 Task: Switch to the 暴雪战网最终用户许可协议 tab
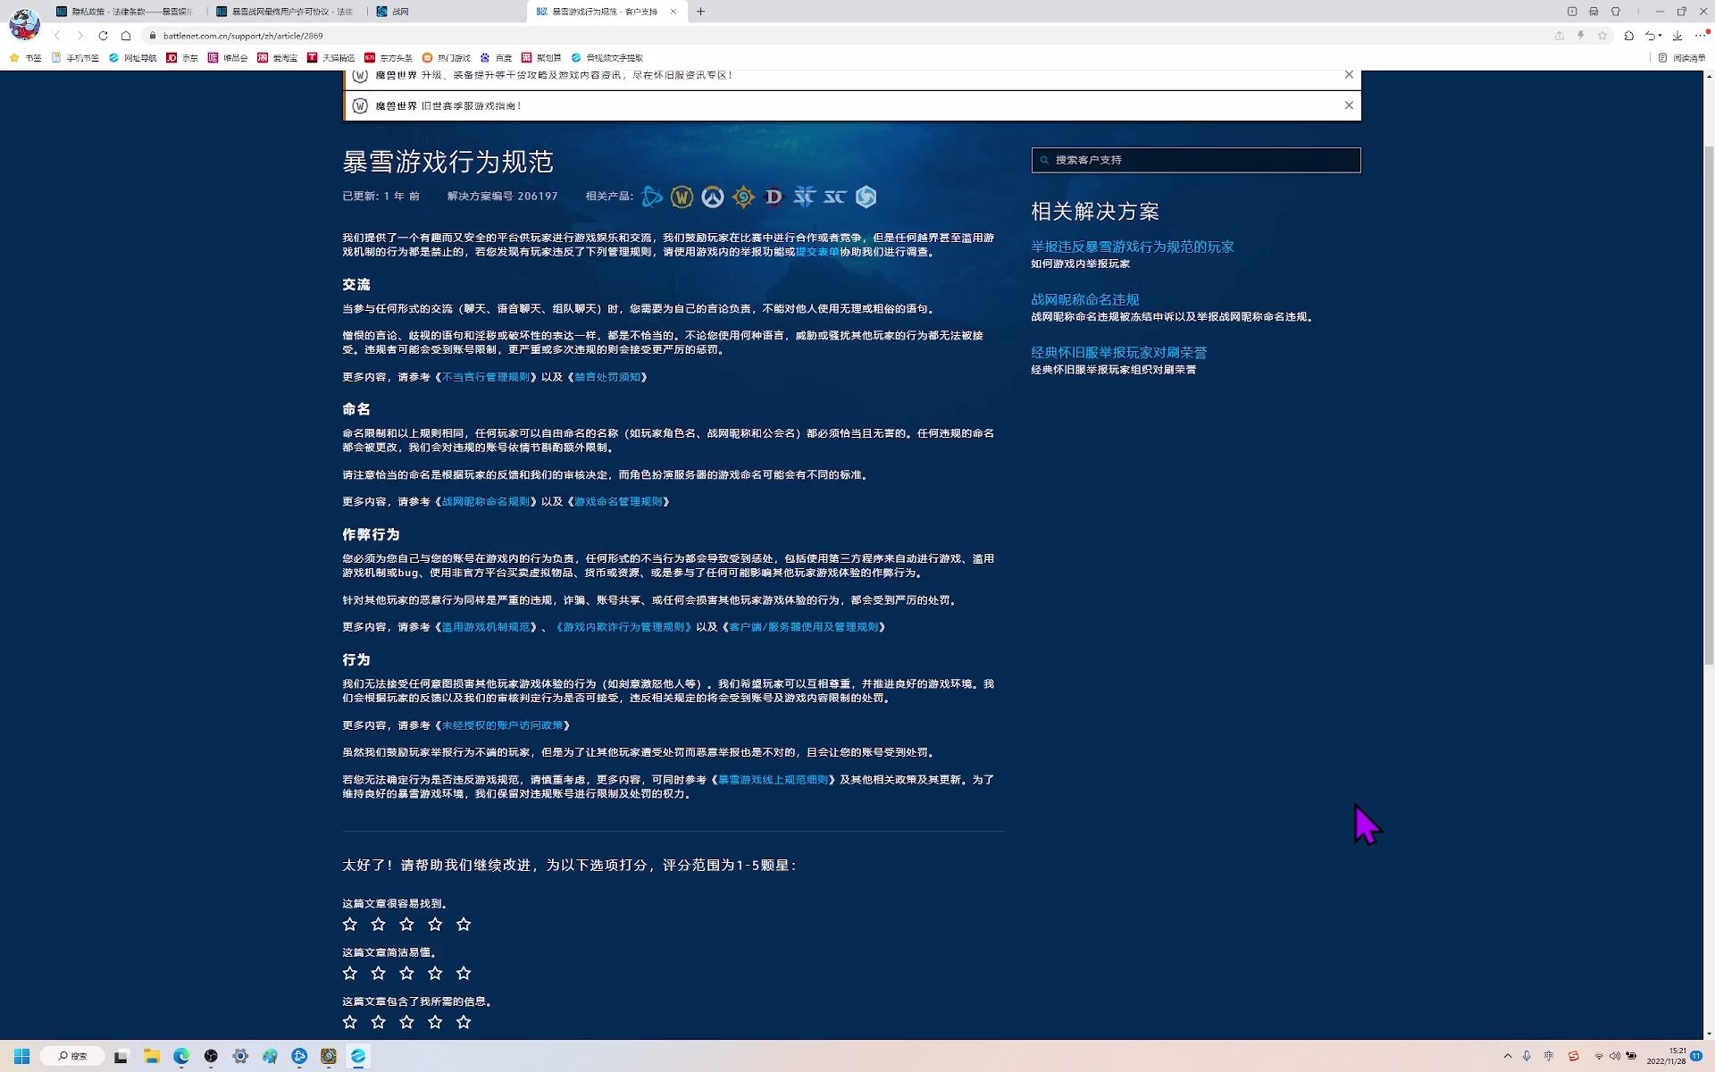click(286, 12)
